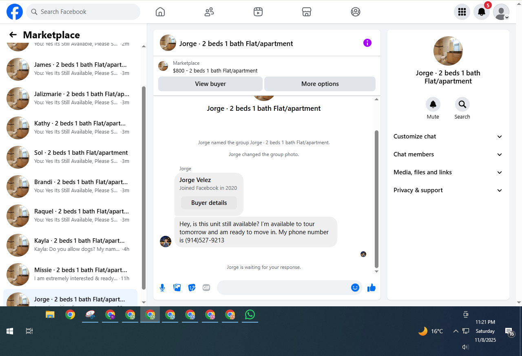Viewport: 522px width, 356px height.
Task: Click the Search Facebook field
Action: pyautogui.click(x=83, y=12)
